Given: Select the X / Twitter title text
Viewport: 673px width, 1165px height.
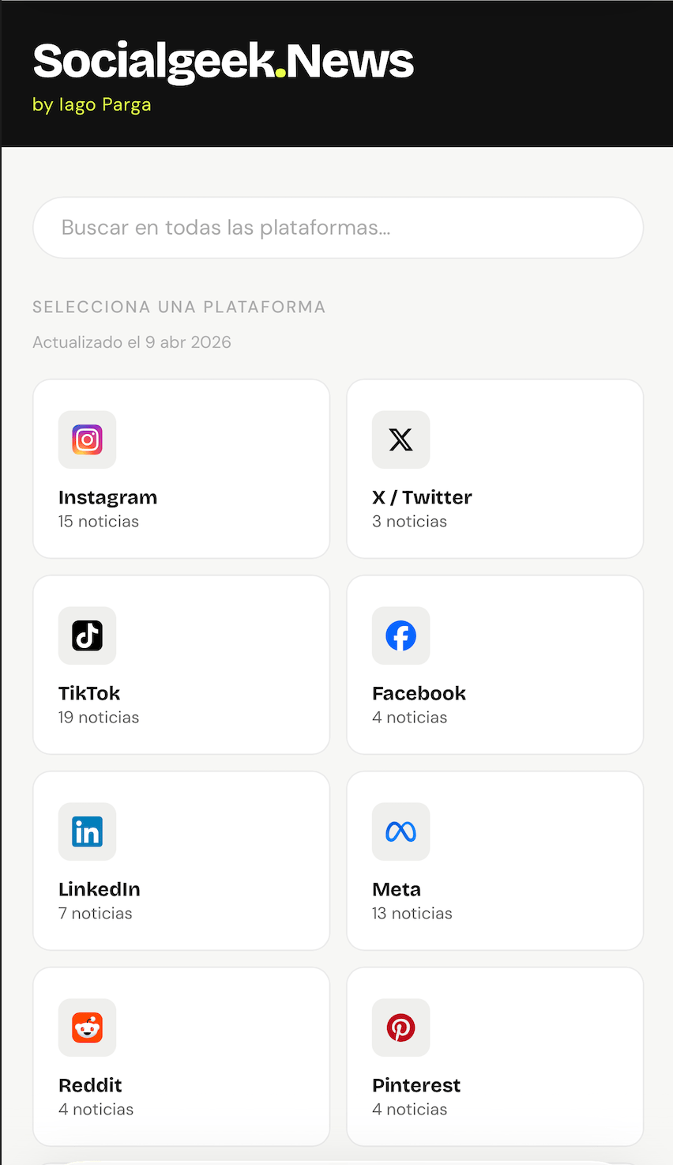Looking at the screenshot, I should pos(422,497).
